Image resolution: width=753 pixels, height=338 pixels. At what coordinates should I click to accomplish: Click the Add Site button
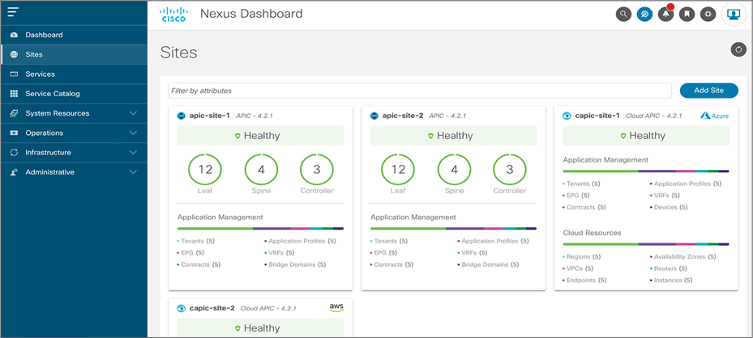pos(708,90)
